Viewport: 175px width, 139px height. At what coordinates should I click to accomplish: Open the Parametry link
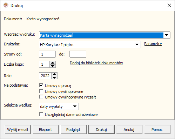(x=153, y=44)
